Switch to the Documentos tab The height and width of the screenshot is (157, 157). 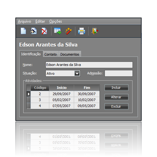[70, 54]
